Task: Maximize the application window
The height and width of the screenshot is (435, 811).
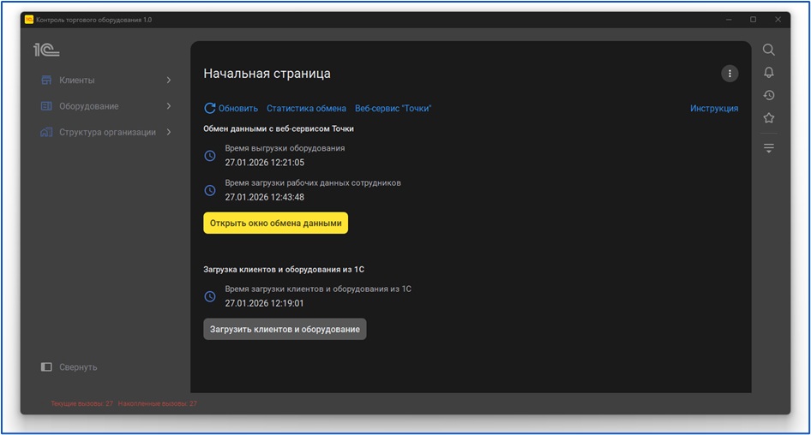Action: pos(753,20)
